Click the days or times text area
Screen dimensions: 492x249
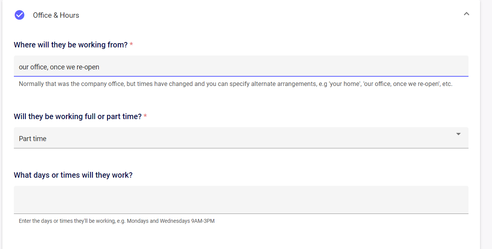pos(241,200)
